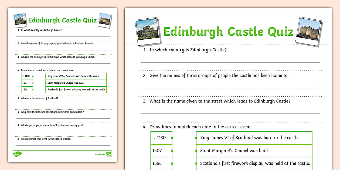Click the top-right photo on the thumbnail page
340x170 pixels.
pyautogui.click(x=105, y=19)
